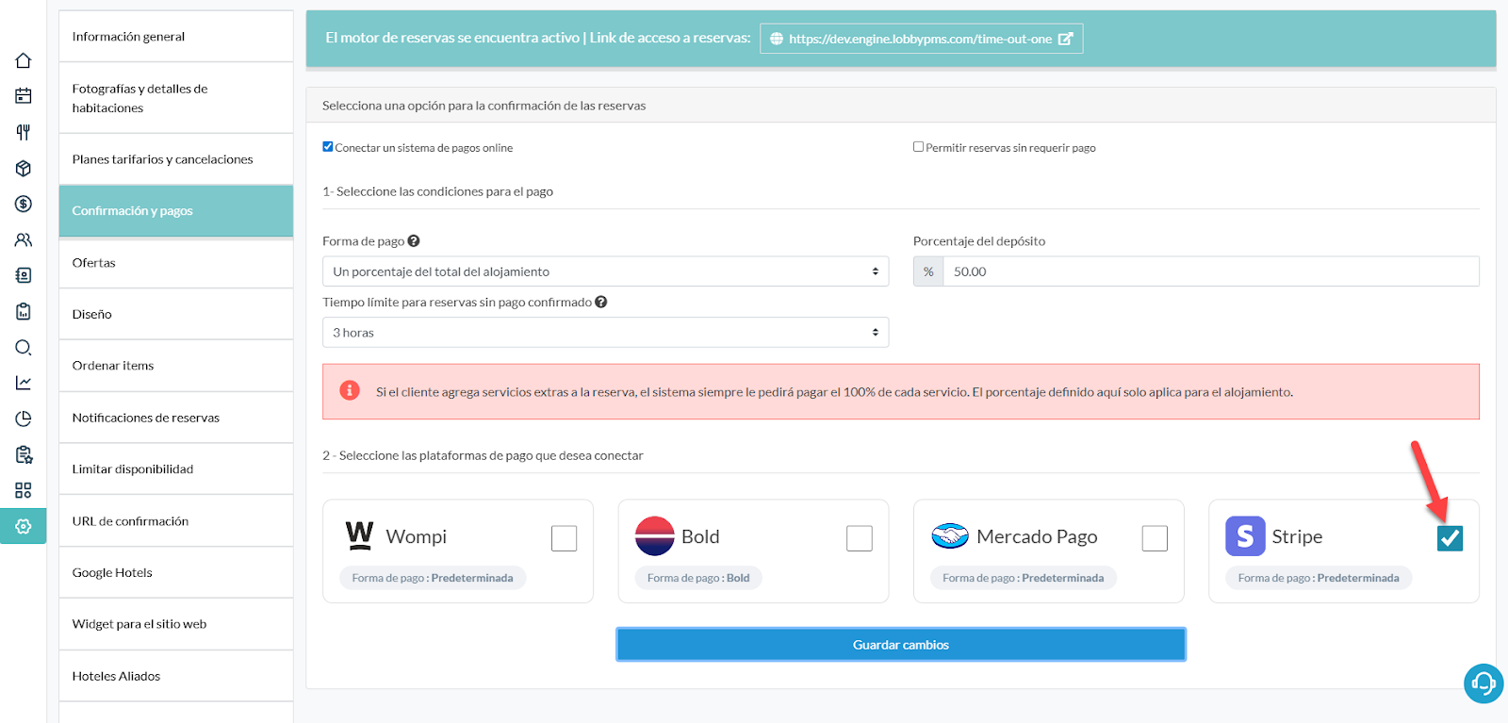The width and height of the screenshot is (1508, 723).
Task: Expand the Tiempo límite 3 horas dropdown
Action: pyautogui.click(x=605, y=333)
